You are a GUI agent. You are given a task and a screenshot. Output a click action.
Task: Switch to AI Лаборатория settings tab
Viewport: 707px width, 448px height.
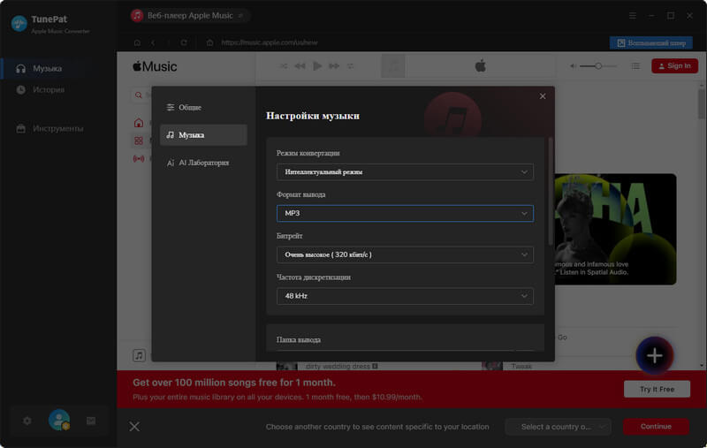click(x=203, y=163)
